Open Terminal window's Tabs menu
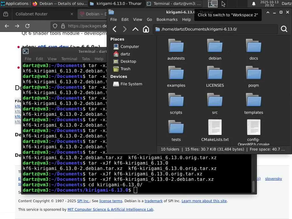 click(86, 59)
